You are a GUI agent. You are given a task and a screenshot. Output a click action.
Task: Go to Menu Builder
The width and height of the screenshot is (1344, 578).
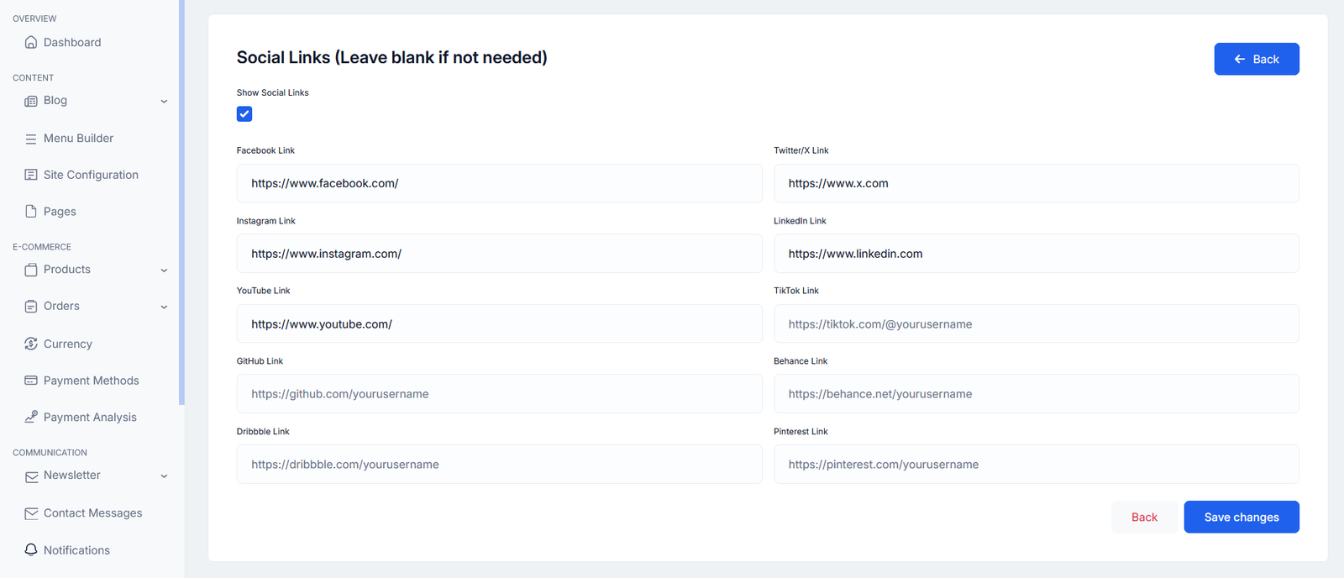78,138
